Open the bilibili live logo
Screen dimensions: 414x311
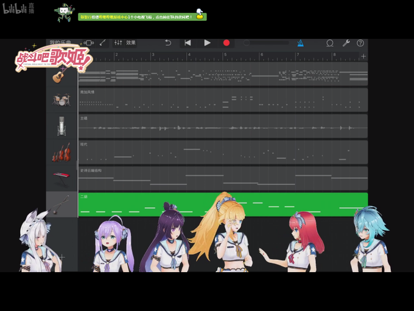point(18,9)
